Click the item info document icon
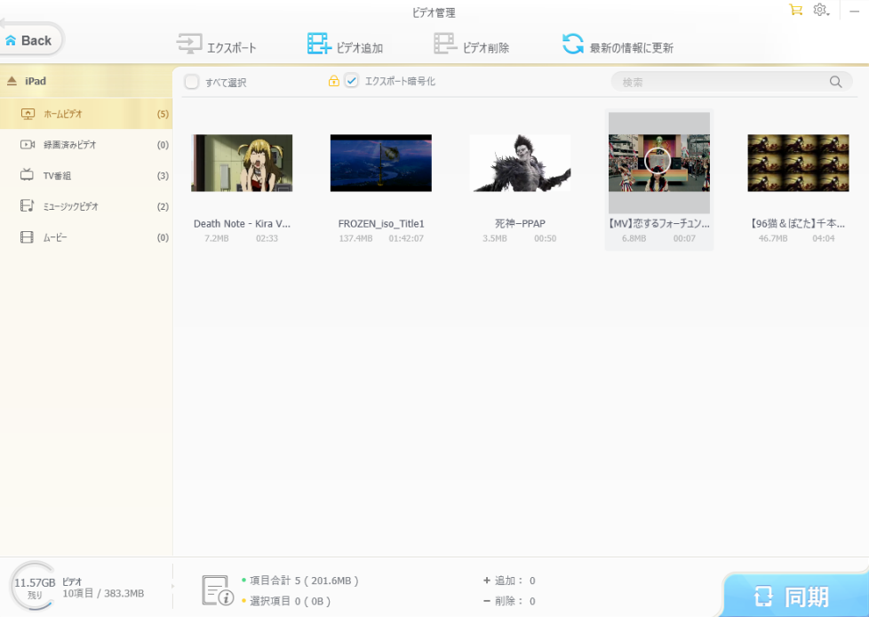Viewport: 869px width, 617px height. point(217,590)
